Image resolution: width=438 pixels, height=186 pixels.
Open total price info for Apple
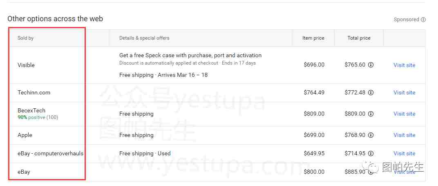pyautogui.click(x=371, y=135)
